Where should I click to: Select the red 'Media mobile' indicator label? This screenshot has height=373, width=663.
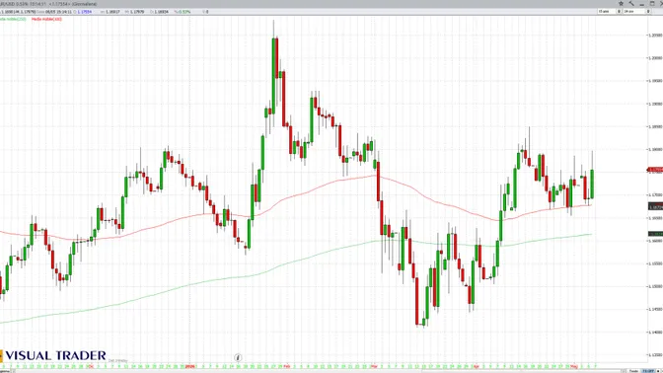[46, 19]
